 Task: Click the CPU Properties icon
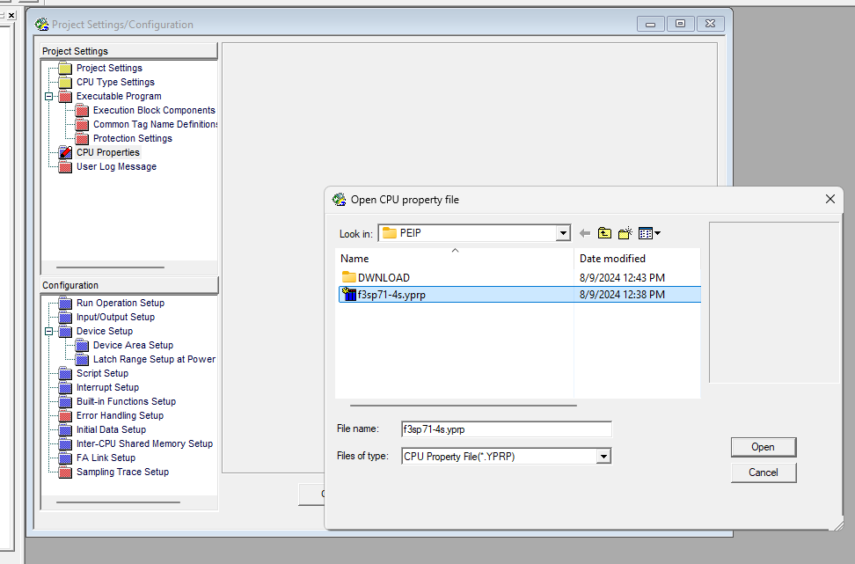(x=65, y=153)
